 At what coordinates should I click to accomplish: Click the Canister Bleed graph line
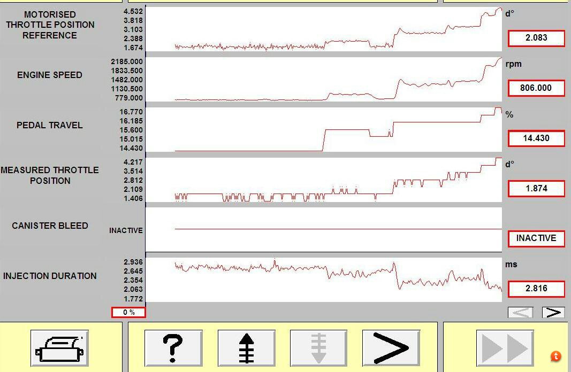[338, 229]
